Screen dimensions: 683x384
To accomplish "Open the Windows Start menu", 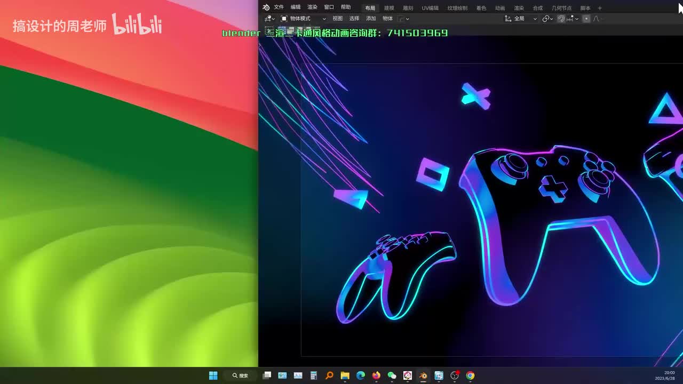I will pyautogui.click(x=213, y=375).
